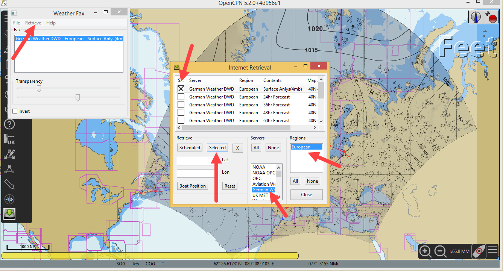
Task: Click All under Servers
Action: 256,148
